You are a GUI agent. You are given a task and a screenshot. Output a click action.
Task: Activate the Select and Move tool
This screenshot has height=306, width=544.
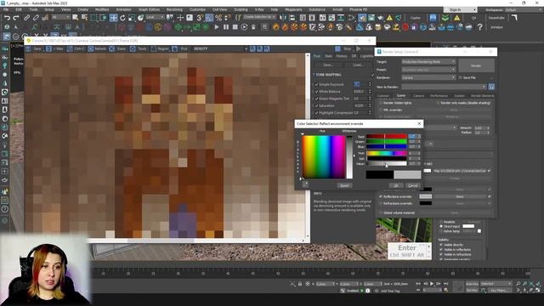[113, 17]
